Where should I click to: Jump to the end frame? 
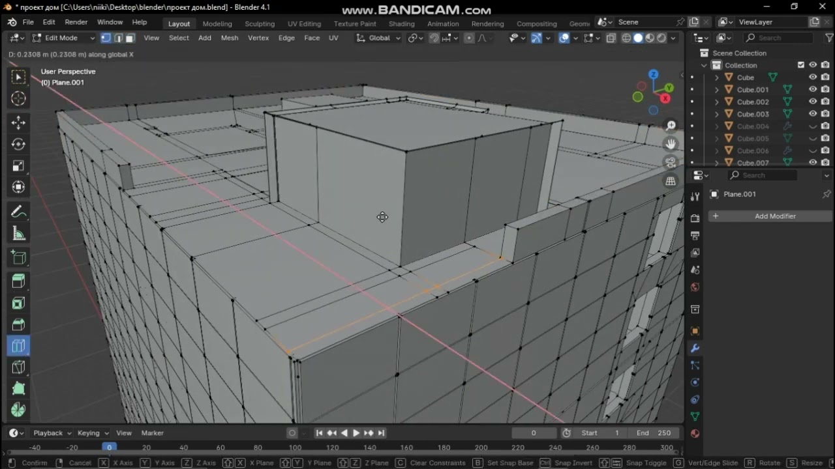point(381,433)
